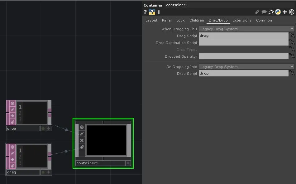296x184 pixels.
Task: Switch to the Extensions tab
Action: [242, 20]
